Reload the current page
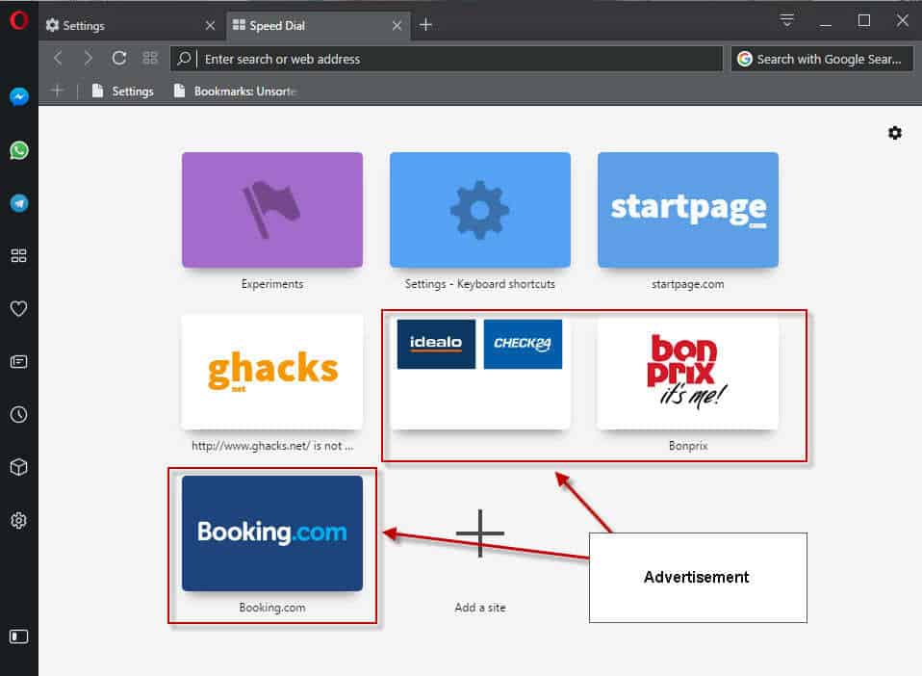Viewport: 922px width, 676px height. [x=119, y=58]
